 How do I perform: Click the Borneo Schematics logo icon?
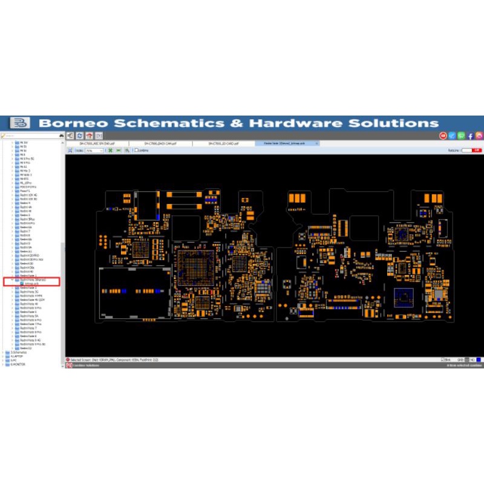20,123
